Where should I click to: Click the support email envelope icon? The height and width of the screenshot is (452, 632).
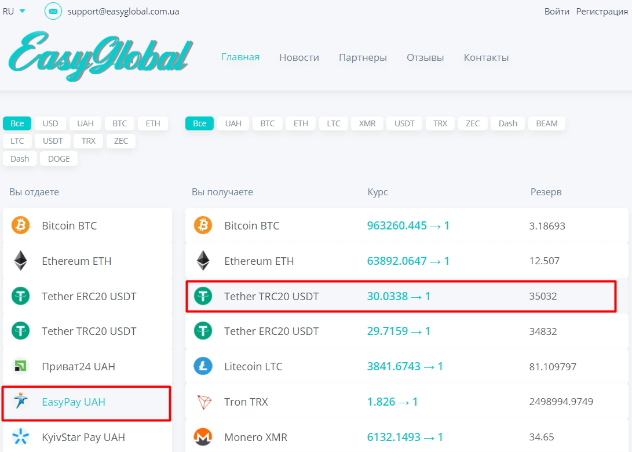coord(53,11)
